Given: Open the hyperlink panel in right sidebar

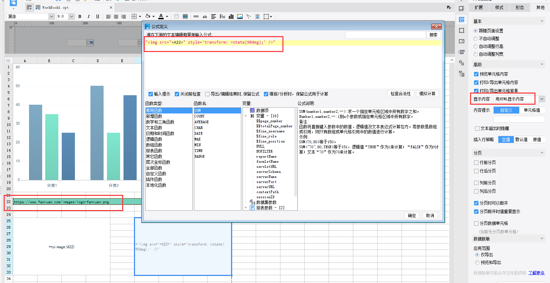Looking at the screenshot, I should [x=462, y=63].
